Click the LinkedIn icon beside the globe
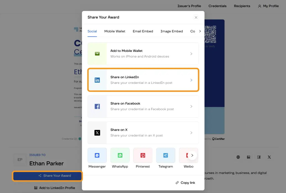 coord(248,157)
